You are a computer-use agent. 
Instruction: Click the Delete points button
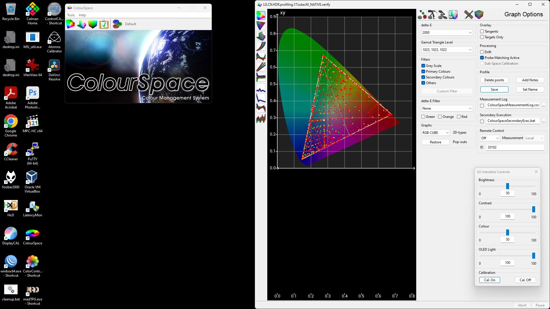[494, 80]
